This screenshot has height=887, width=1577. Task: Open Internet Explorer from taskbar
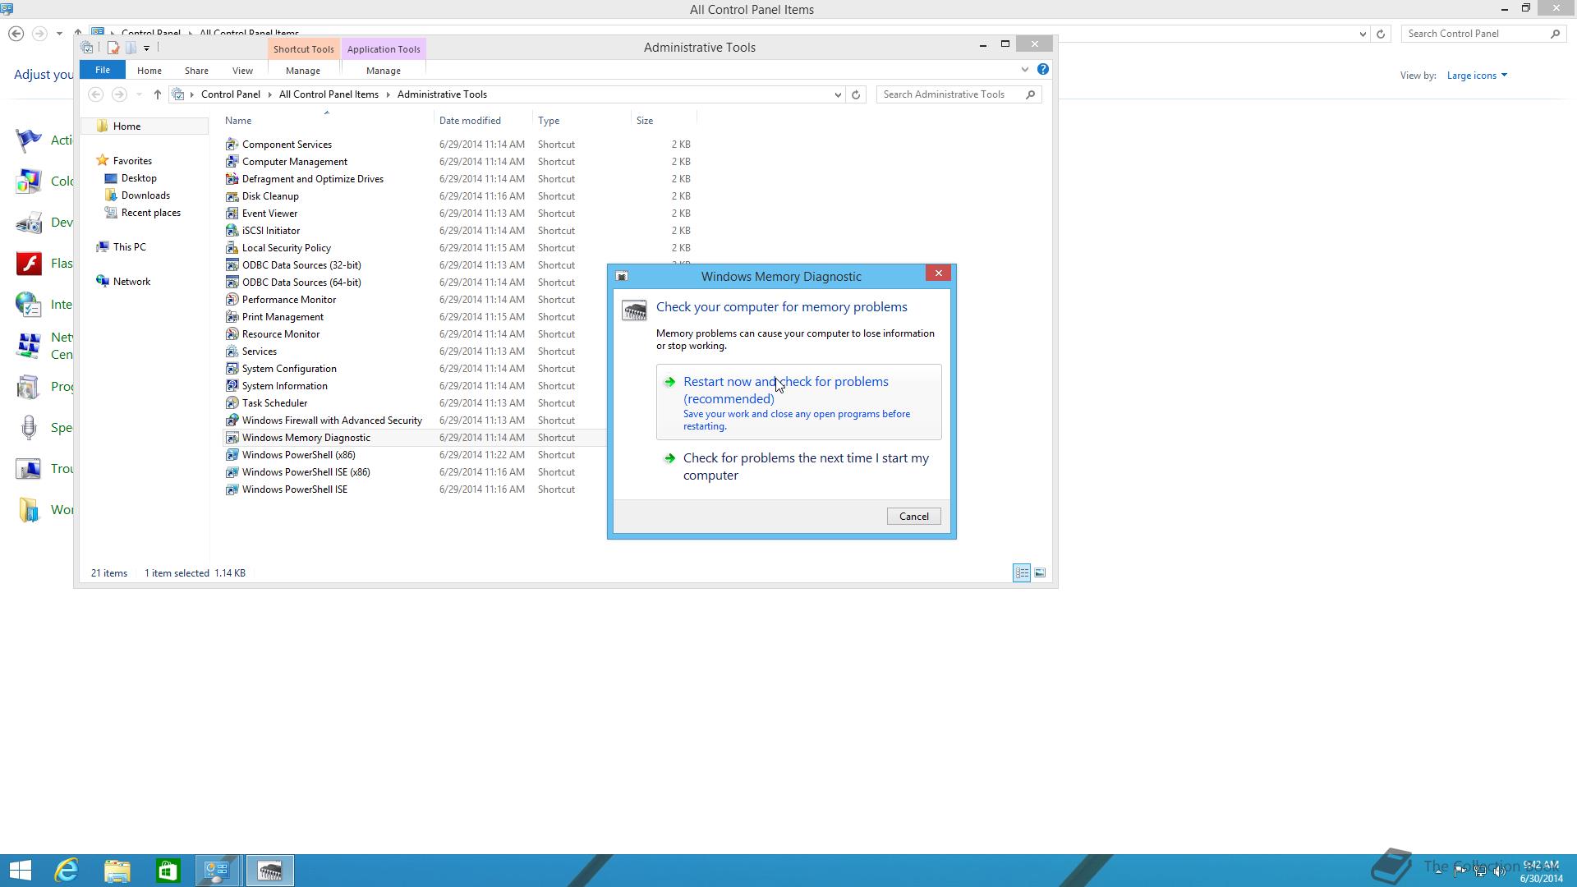pyautogui.click(x=67, y=871)
